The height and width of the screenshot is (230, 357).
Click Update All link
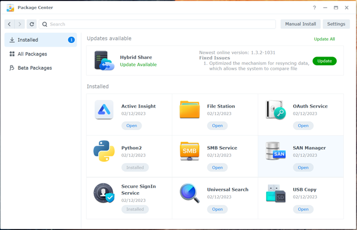tap(324, 39)
